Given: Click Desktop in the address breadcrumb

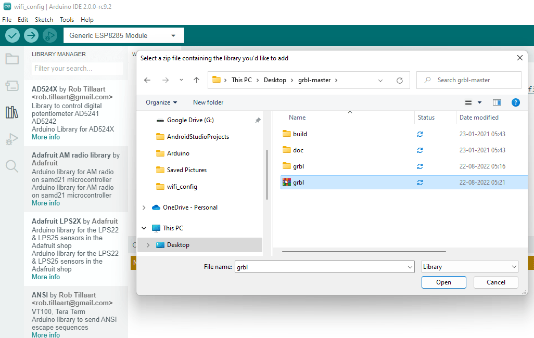Looking at the screenshot, I should pyautogui.click(x=275, y=80).
